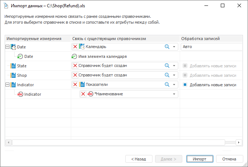Search dictionary for State dimension

[x=167, y=65]
